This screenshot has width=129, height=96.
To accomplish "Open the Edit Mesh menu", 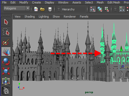I will [x=114, y=2].
